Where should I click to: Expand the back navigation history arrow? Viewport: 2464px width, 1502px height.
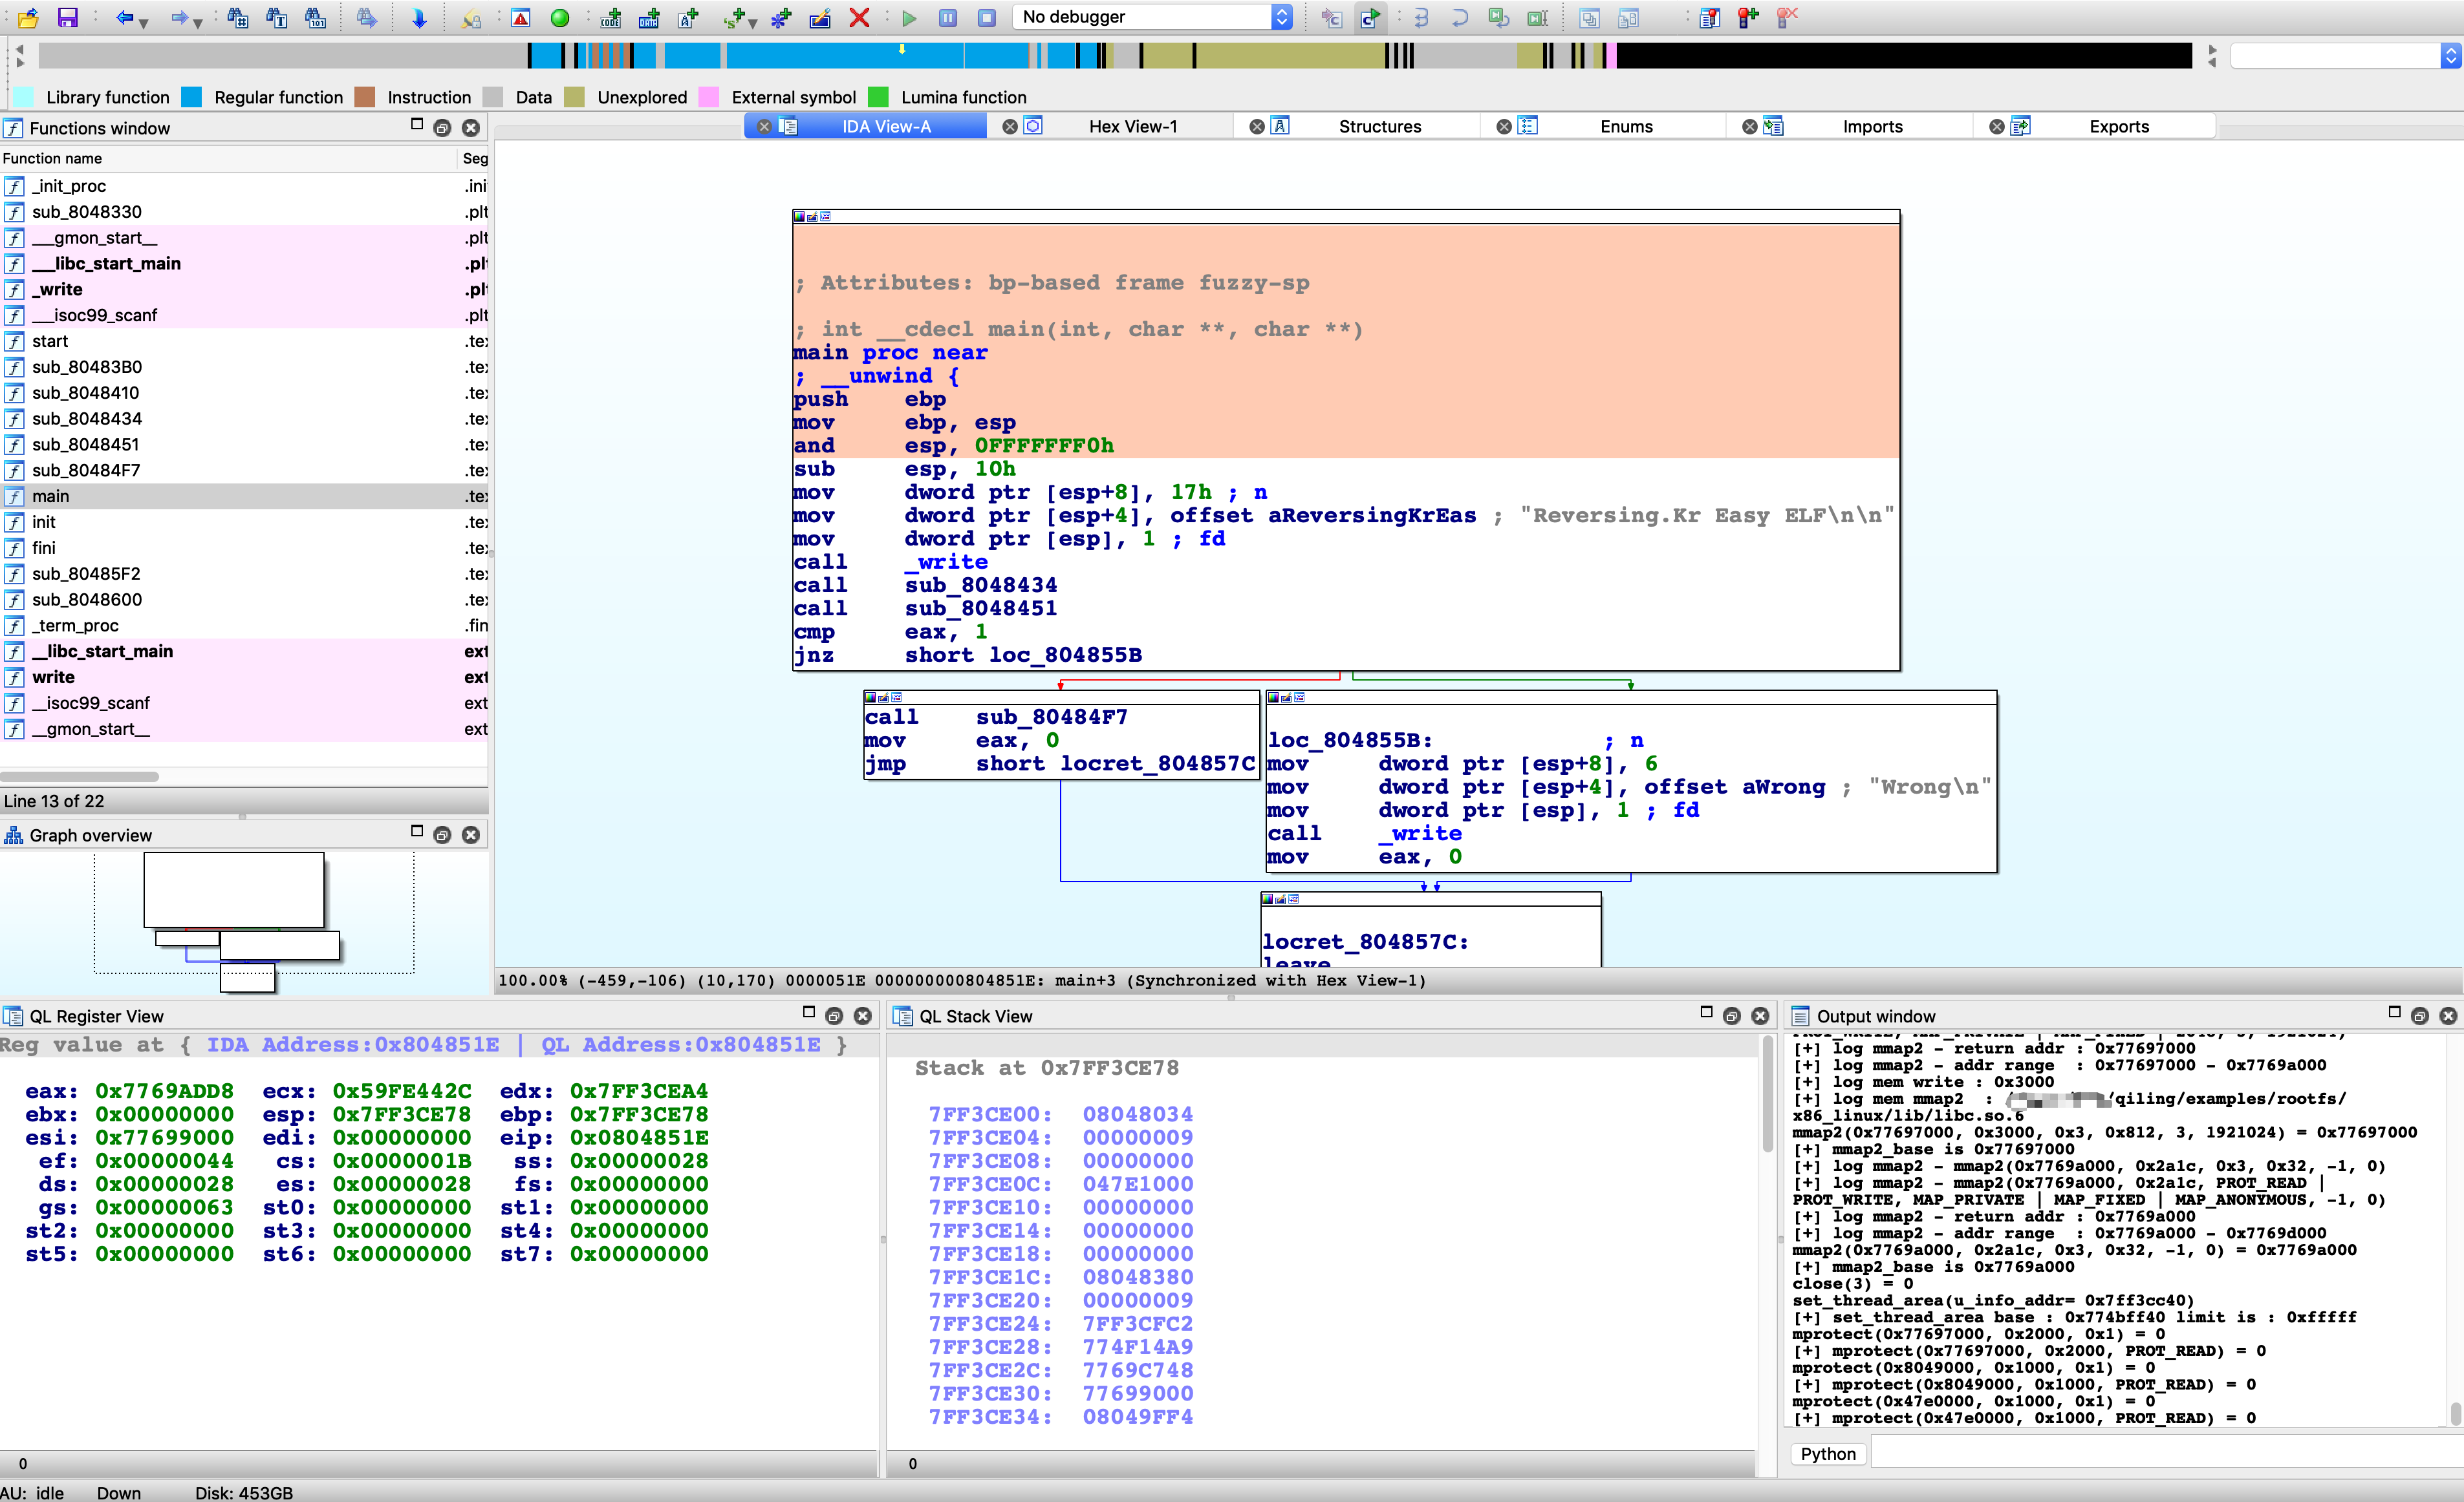(x=144, y=22)
